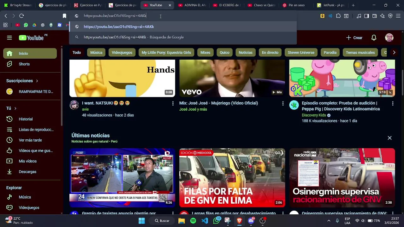Click the blue sound waves extension icon

(330, 16)
